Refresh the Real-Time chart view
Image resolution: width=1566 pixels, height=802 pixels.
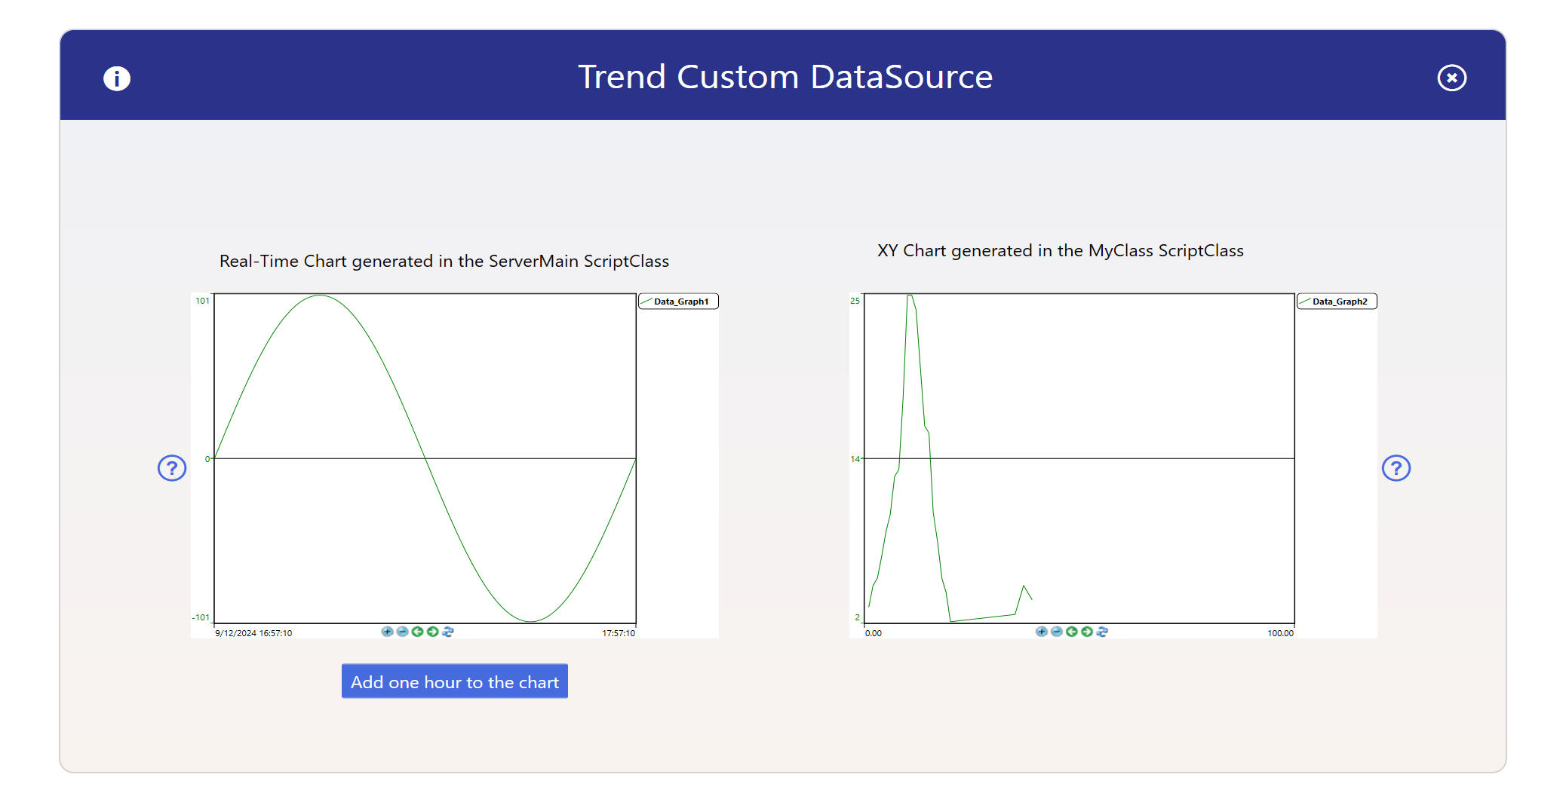point(448,632)
